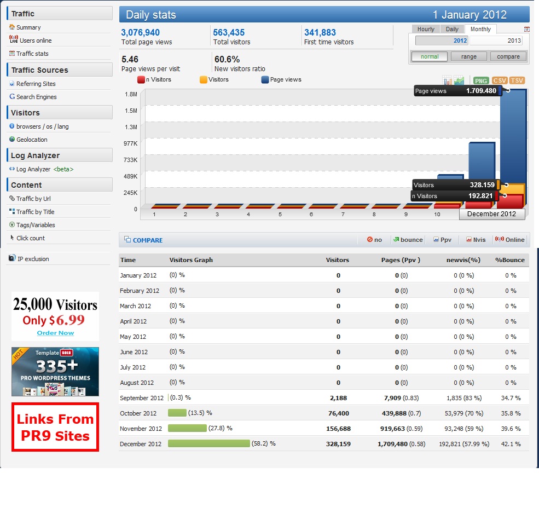The width and height of the screenshot is (539, 525).
Task: Click the live Users online icon
Action: click(x=14, y=39)
